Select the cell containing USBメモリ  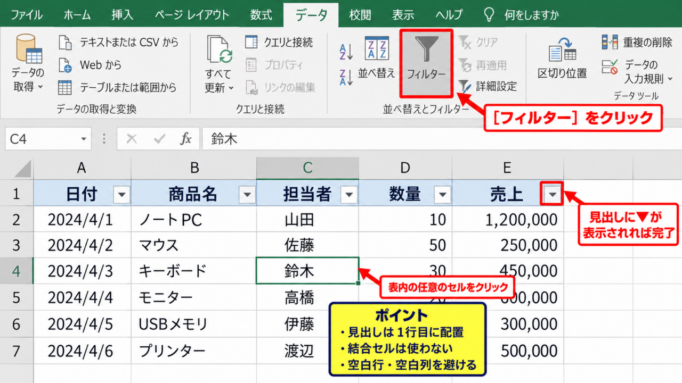pyautogui.click(x=194, y=324)
